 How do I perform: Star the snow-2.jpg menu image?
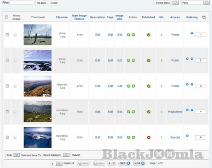pos(15,60)
